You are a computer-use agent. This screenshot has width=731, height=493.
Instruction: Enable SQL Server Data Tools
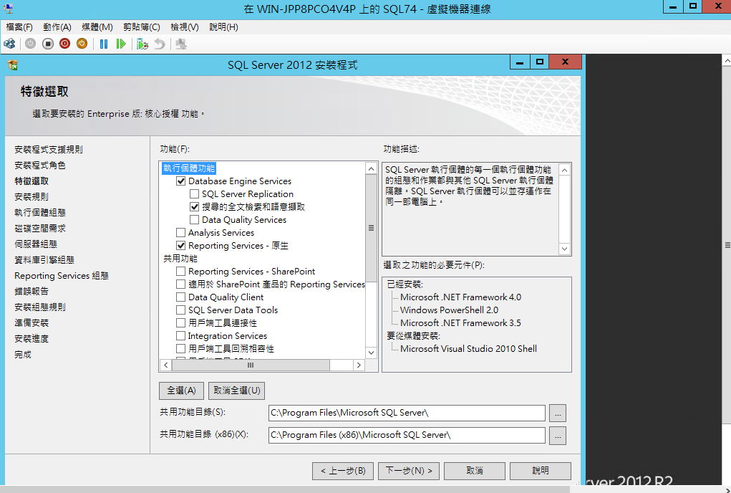pyautogui.click(x=181, y=310)
